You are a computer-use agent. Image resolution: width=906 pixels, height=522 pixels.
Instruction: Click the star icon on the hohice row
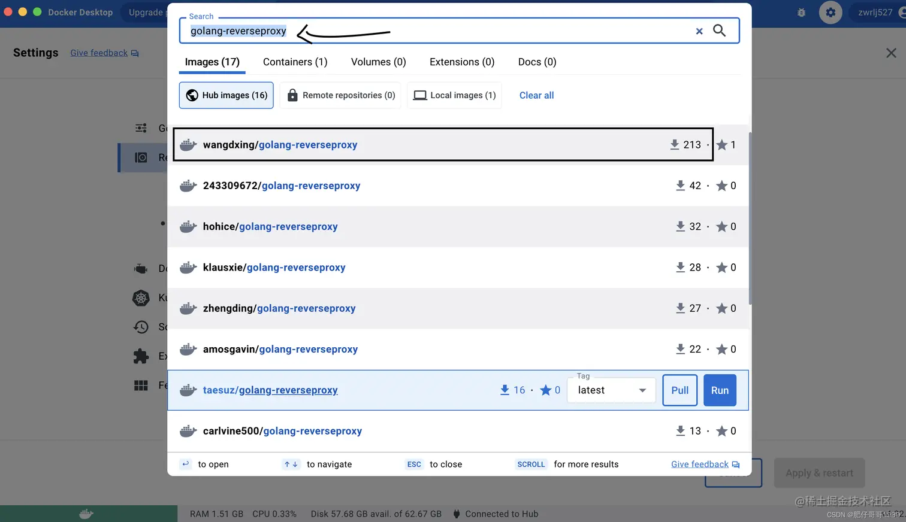tap(721, 226)
